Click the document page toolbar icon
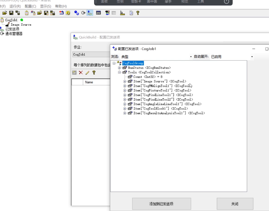The image size is (269, 211). tap(131, 13)
